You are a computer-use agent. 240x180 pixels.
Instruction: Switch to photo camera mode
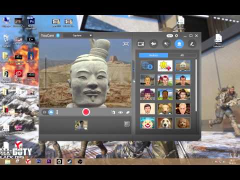[x=44, y=112]
